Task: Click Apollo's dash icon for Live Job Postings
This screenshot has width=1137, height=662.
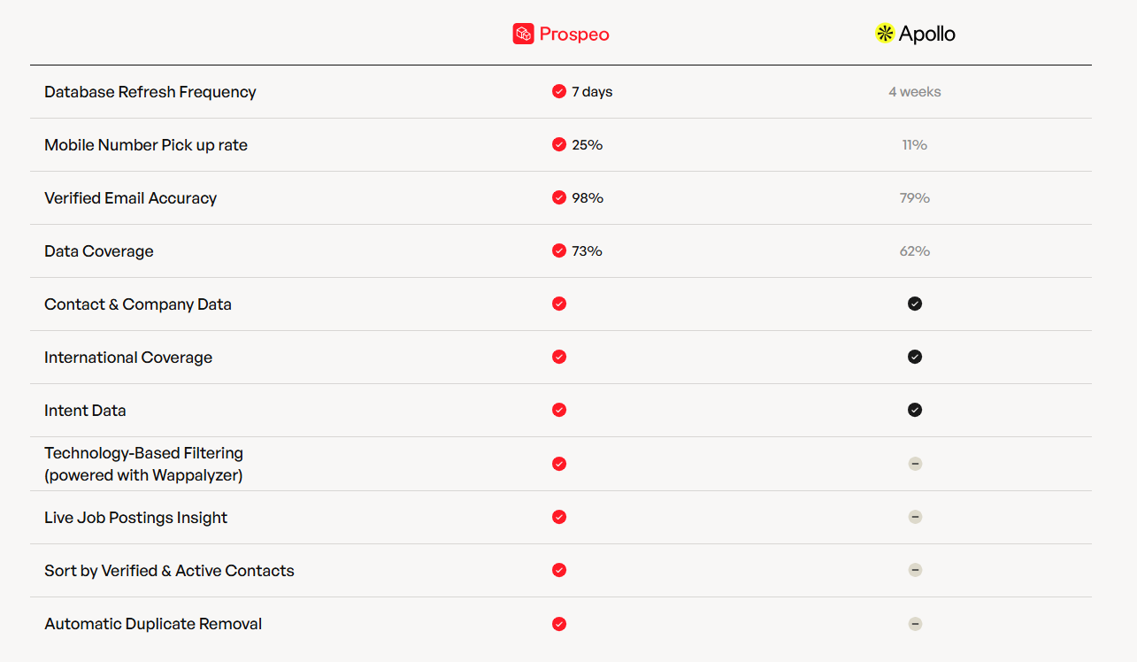Action: pos(915,517)
